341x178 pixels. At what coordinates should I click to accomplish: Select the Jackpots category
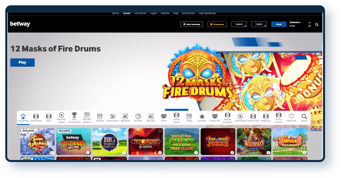point(100,118)
